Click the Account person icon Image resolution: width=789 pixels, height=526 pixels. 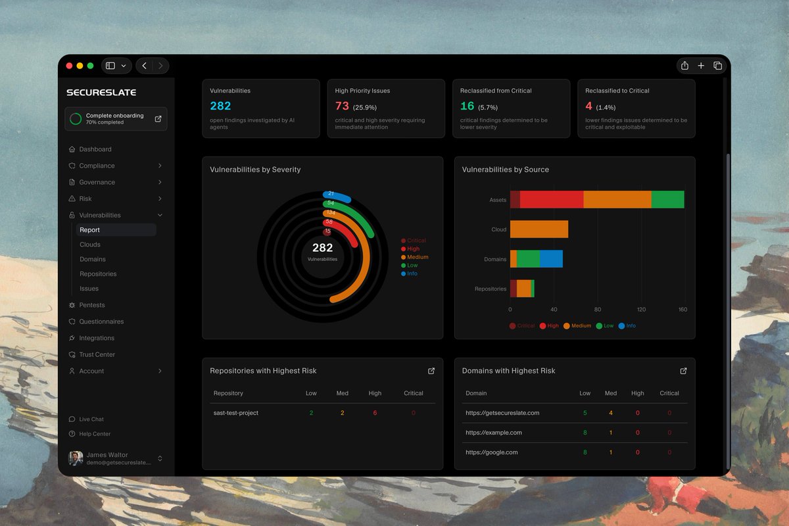point(72,371)
